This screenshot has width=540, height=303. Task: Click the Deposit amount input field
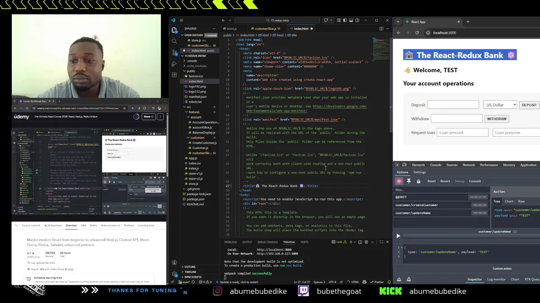pyautogui.click(x=453, y=105)
